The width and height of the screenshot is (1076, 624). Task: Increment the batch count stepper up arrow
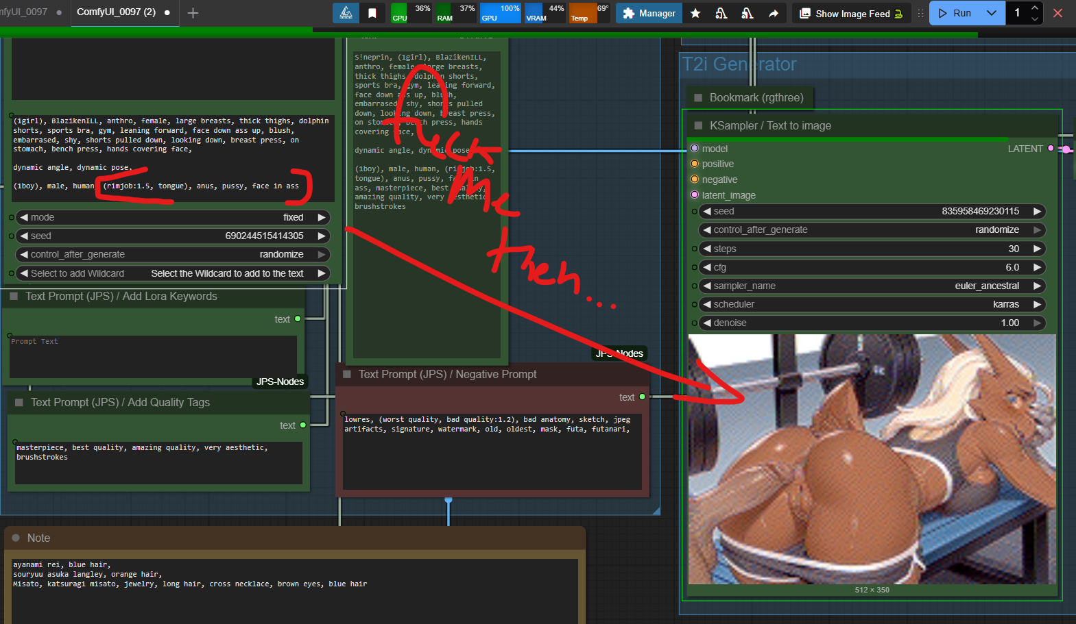pyautogui.click(x=1035, y=8)
